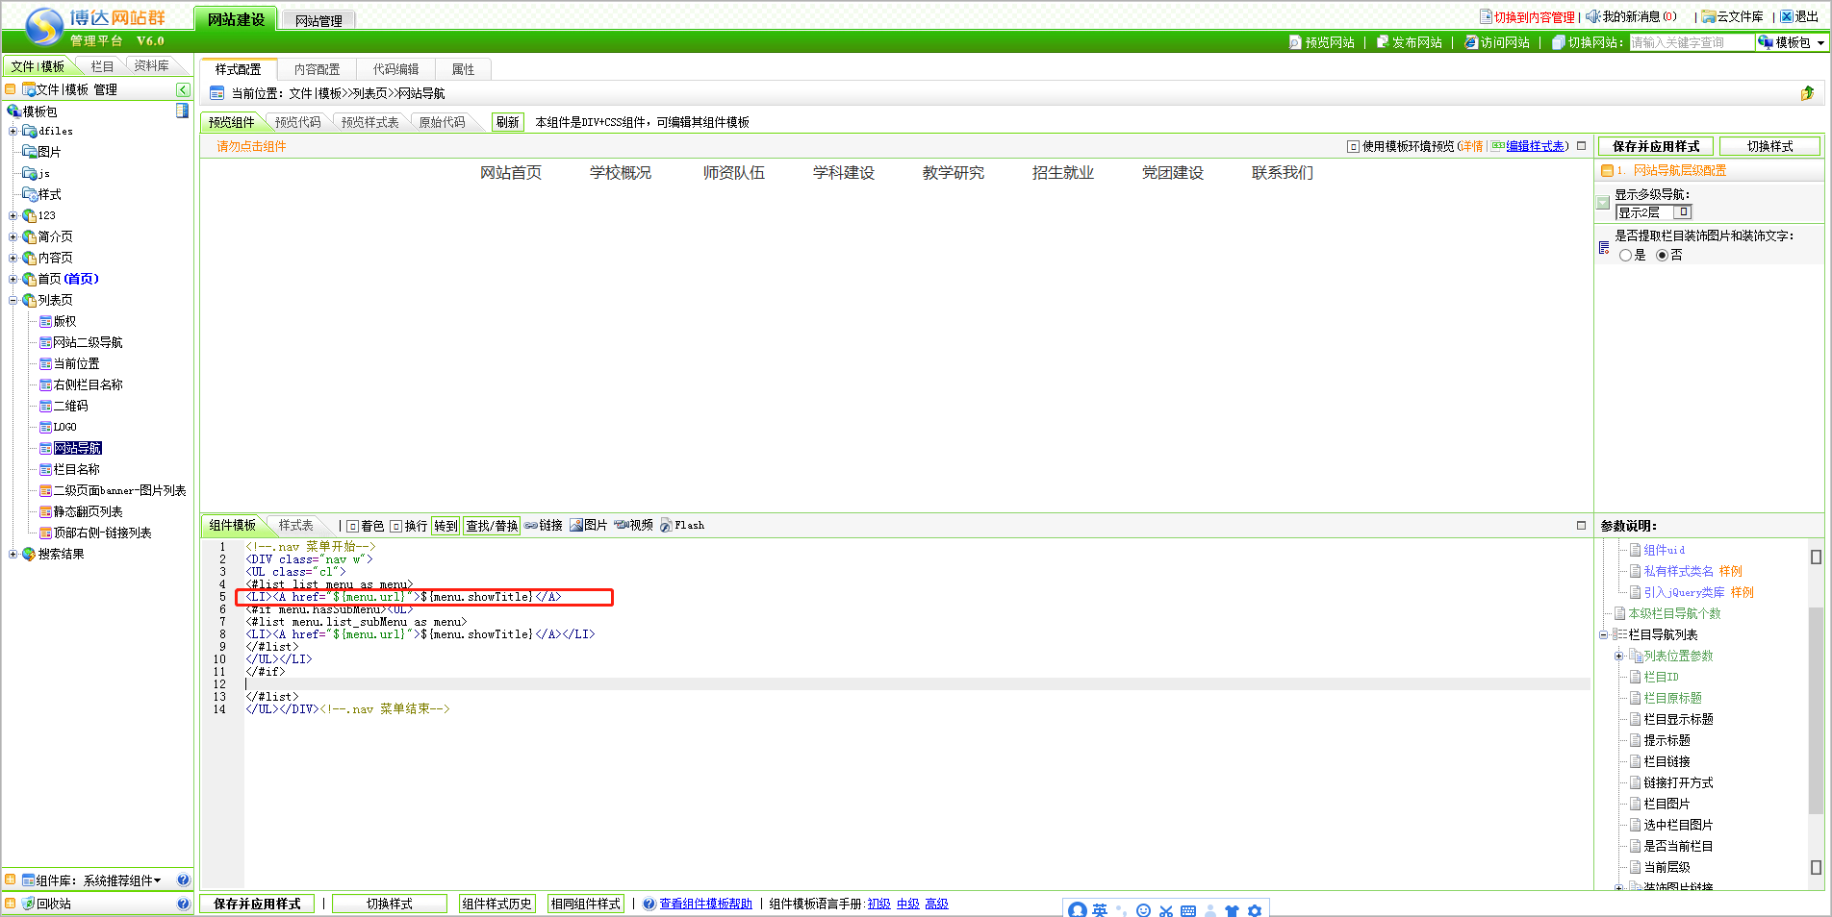The height and width of the screenshot is (917, 1832).
Task: Click the 图片 (image) insert icon
Action: (x=576, y=526)
